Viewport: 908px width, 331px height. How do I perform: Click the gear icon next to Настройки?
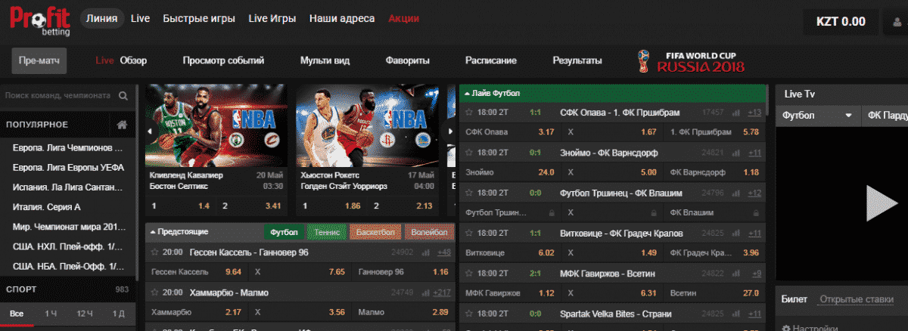tap(786, 328)
